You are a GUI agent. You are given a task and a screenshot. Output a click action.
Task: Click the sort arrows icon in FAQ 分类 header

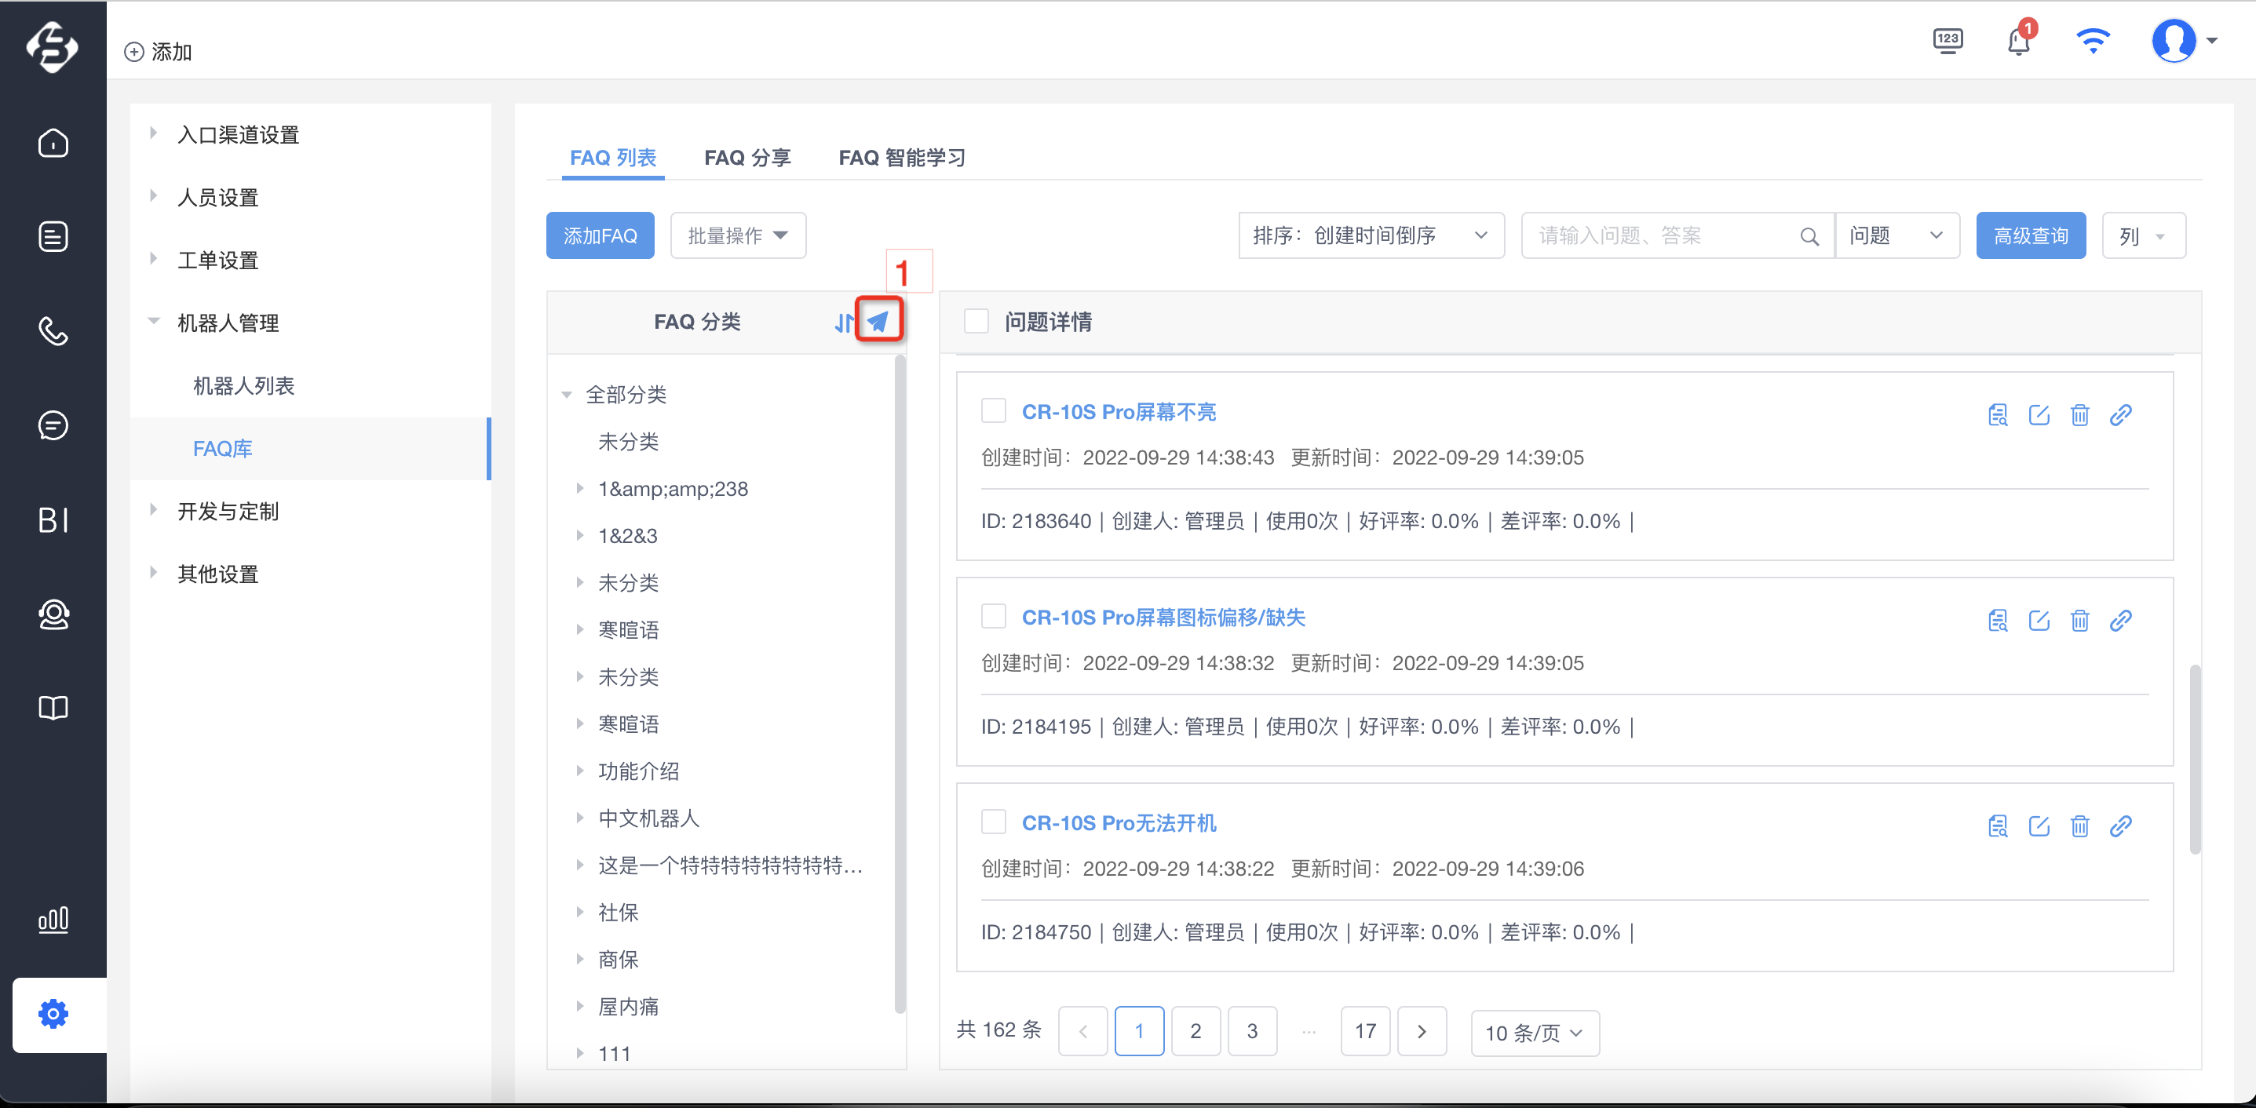pyautogui.click(x=843, y=323)
